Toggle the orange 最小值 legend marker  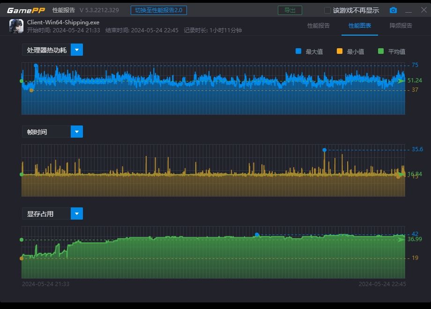340,51
